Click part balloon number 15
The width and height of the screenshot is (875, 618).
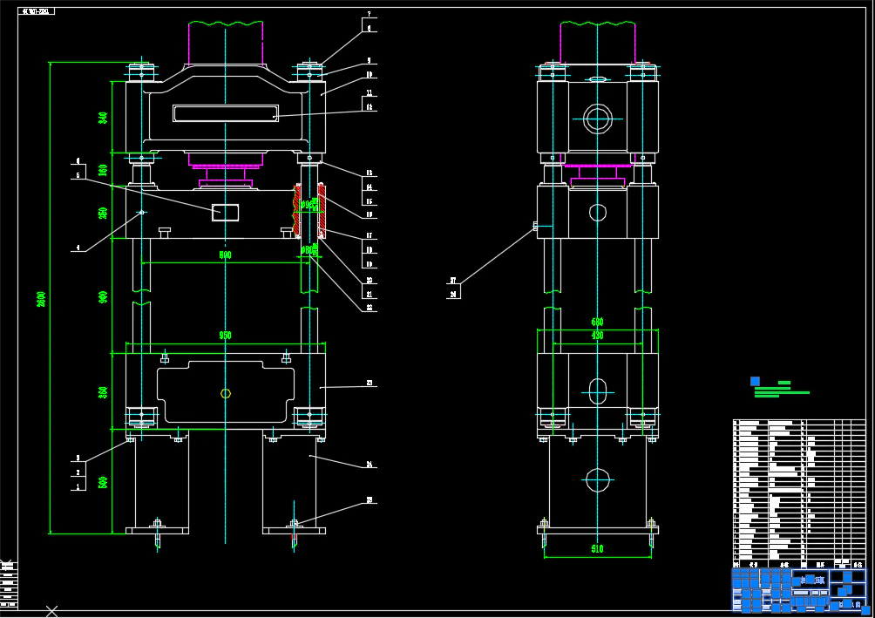[369, 201]
